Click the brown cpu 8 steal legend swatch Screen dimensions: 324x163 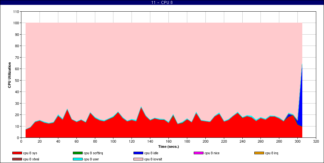(x=17, y=159)
